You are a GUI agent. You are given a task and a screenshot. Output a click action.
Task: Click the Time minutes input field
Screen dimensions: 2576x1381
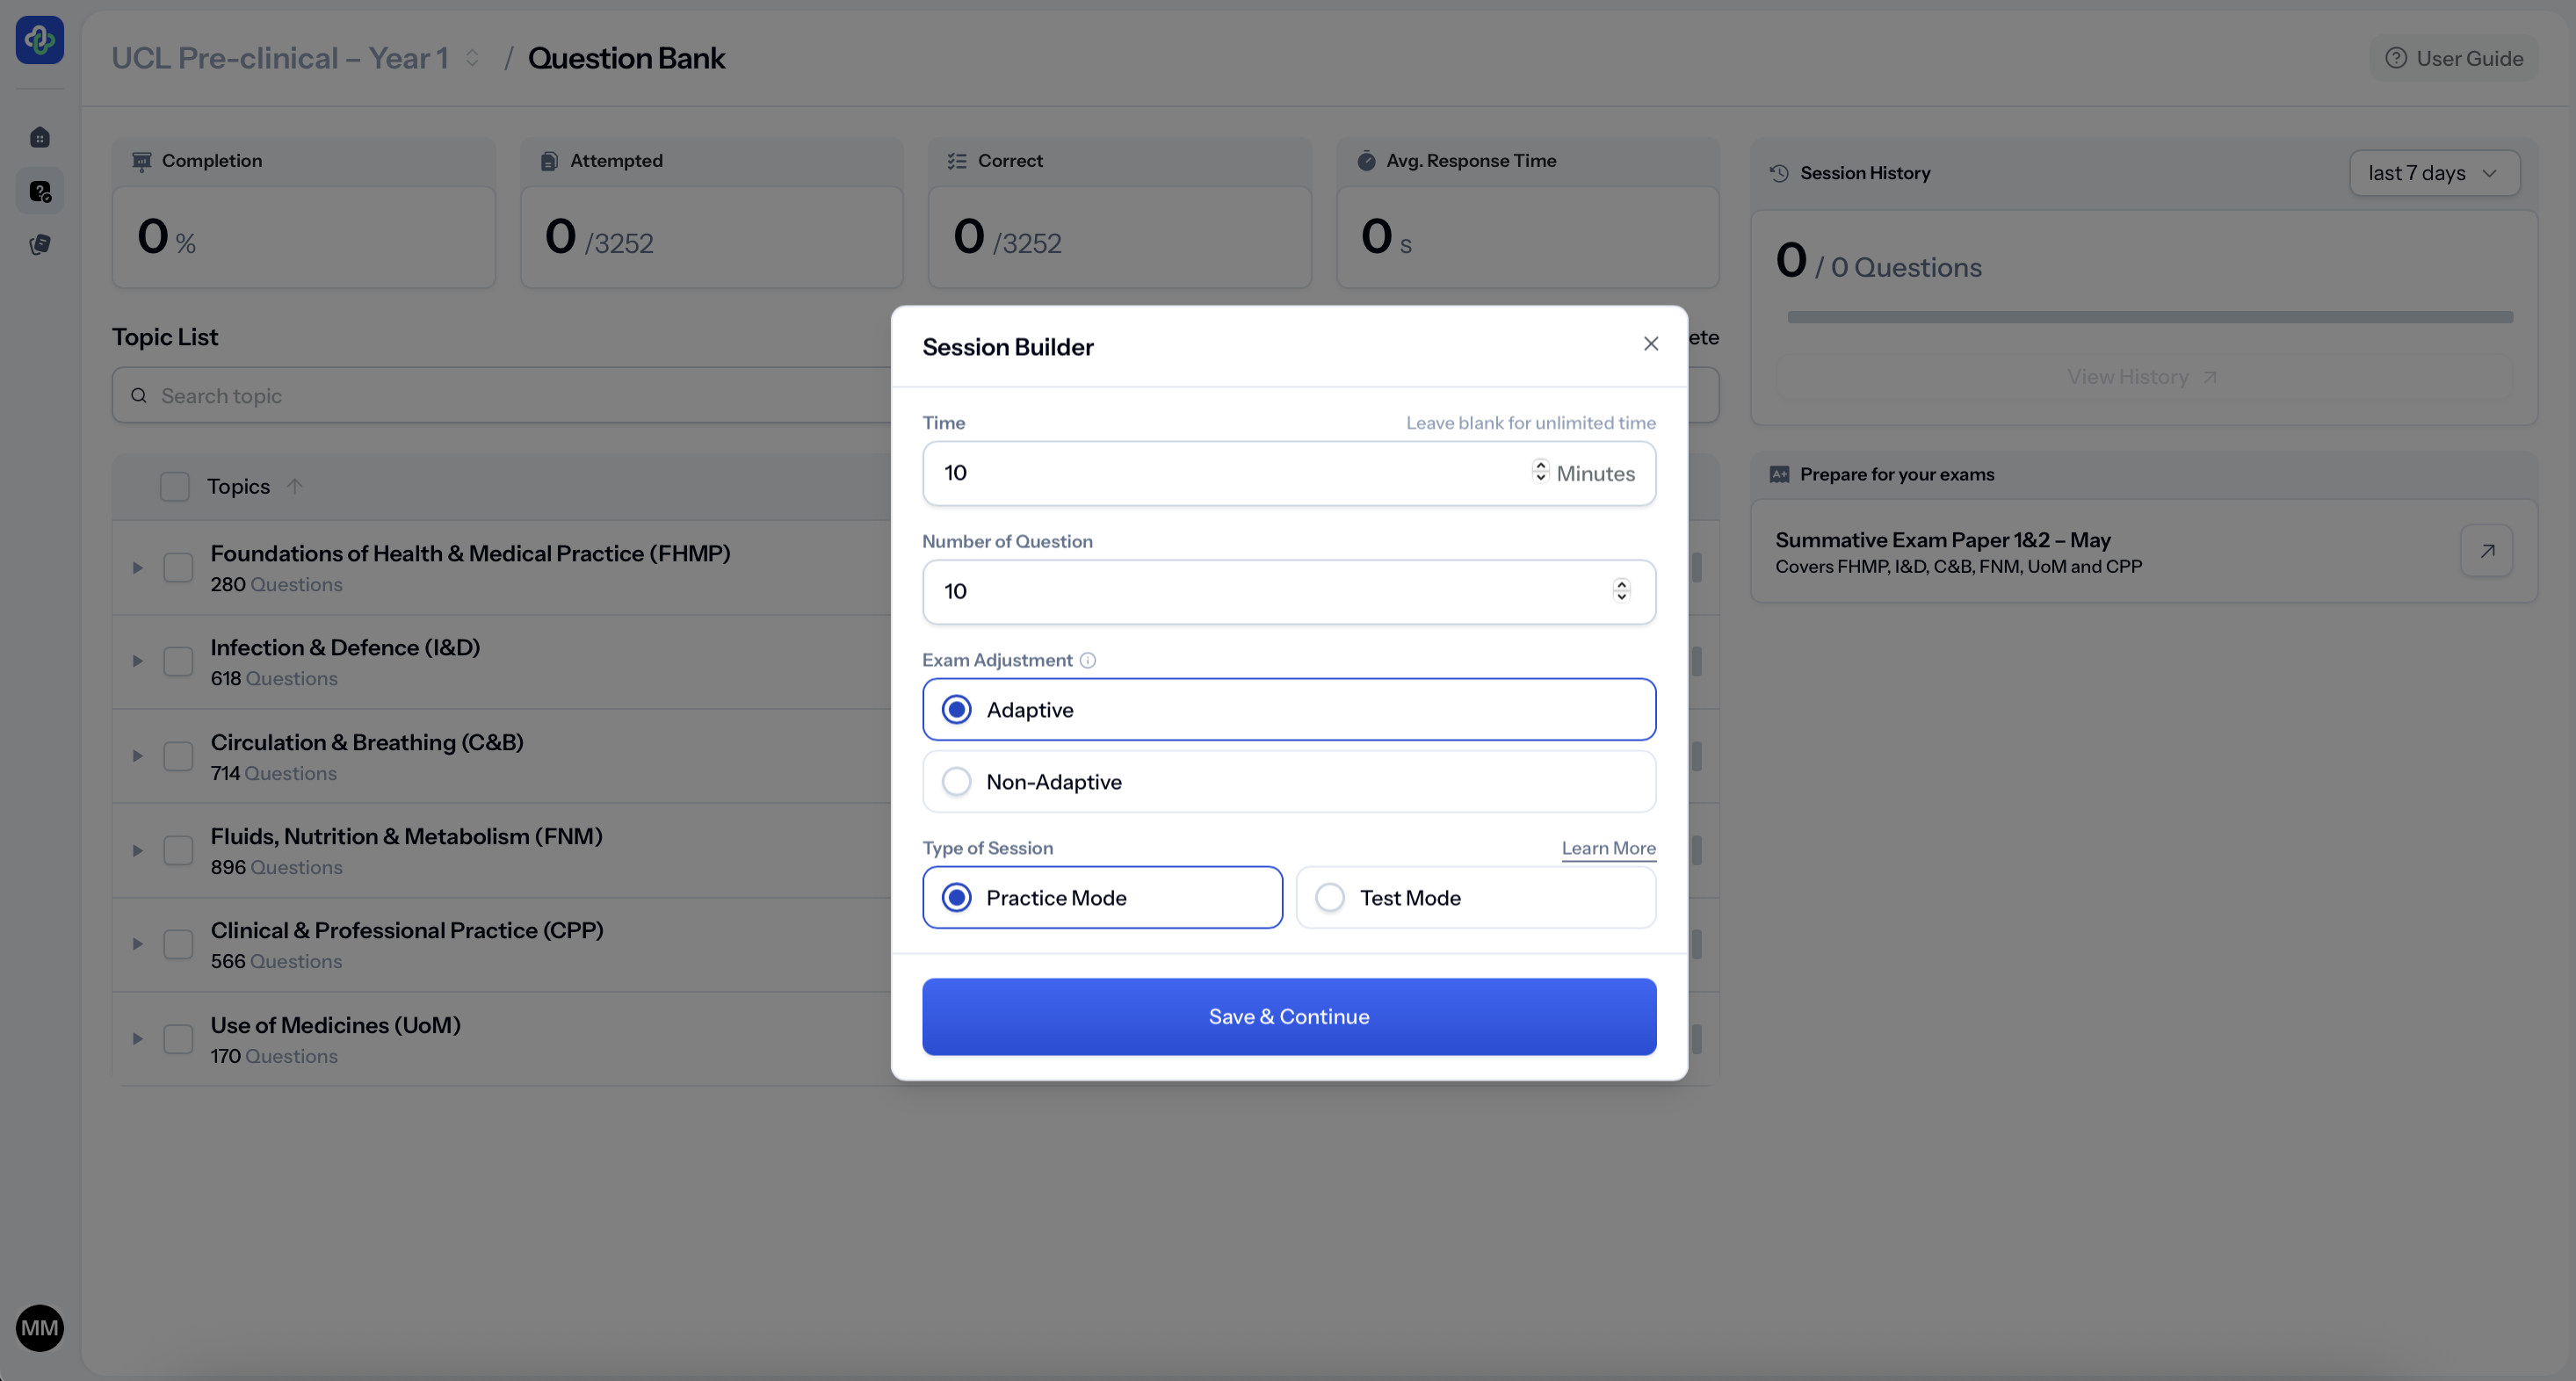tap(1230, 473)
